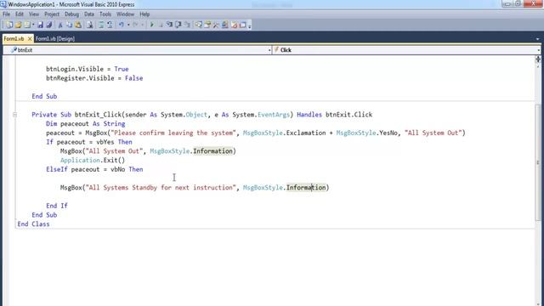Start debugging with the green play icon
Image resolution: width=544 pixels, height=306 pixels.
tap(151, 25)
